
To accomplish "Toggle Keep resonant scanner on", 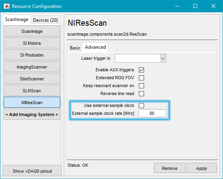I will pyautogui.click(x=141, y=86).
